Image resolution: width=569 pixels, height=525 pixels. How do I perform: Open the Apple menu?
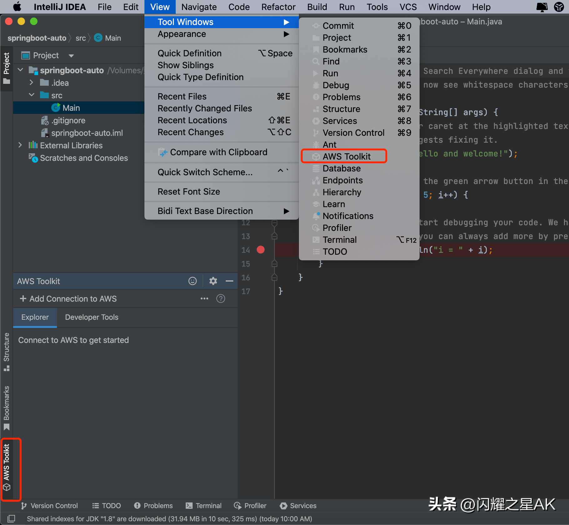click(17, 7)
